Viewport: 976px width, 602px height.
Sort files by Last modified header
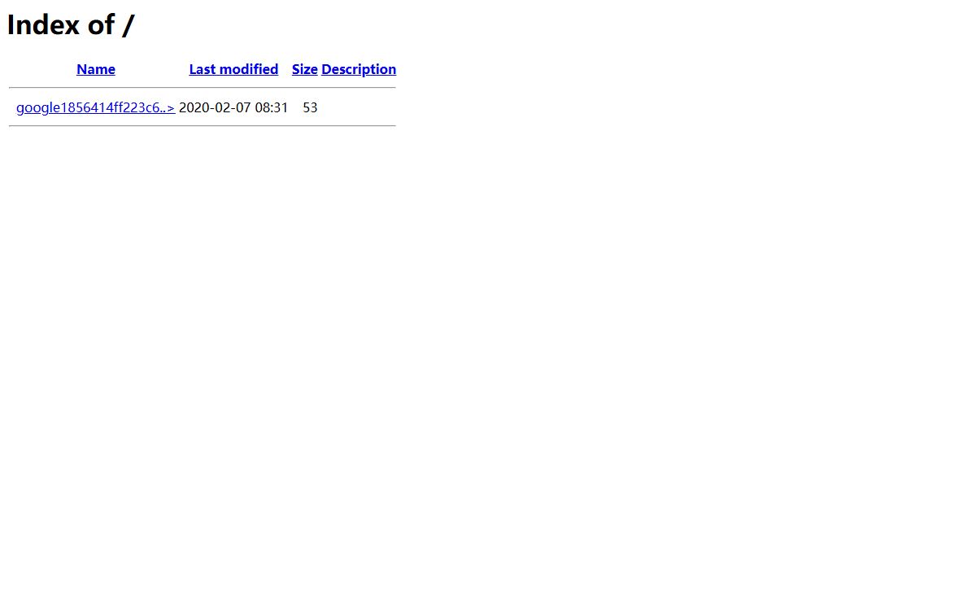(x=233, y=69)
